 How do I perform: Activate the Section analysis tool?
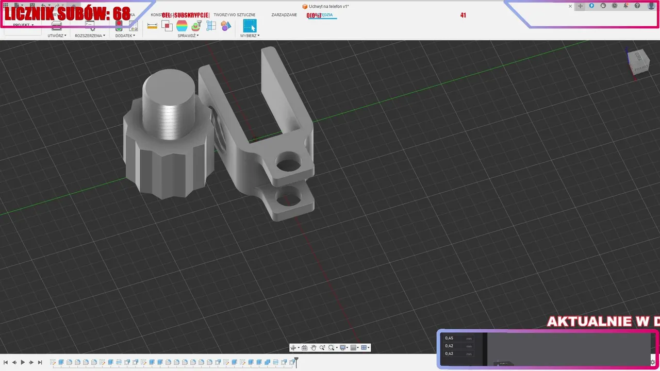tap(211, 26)
